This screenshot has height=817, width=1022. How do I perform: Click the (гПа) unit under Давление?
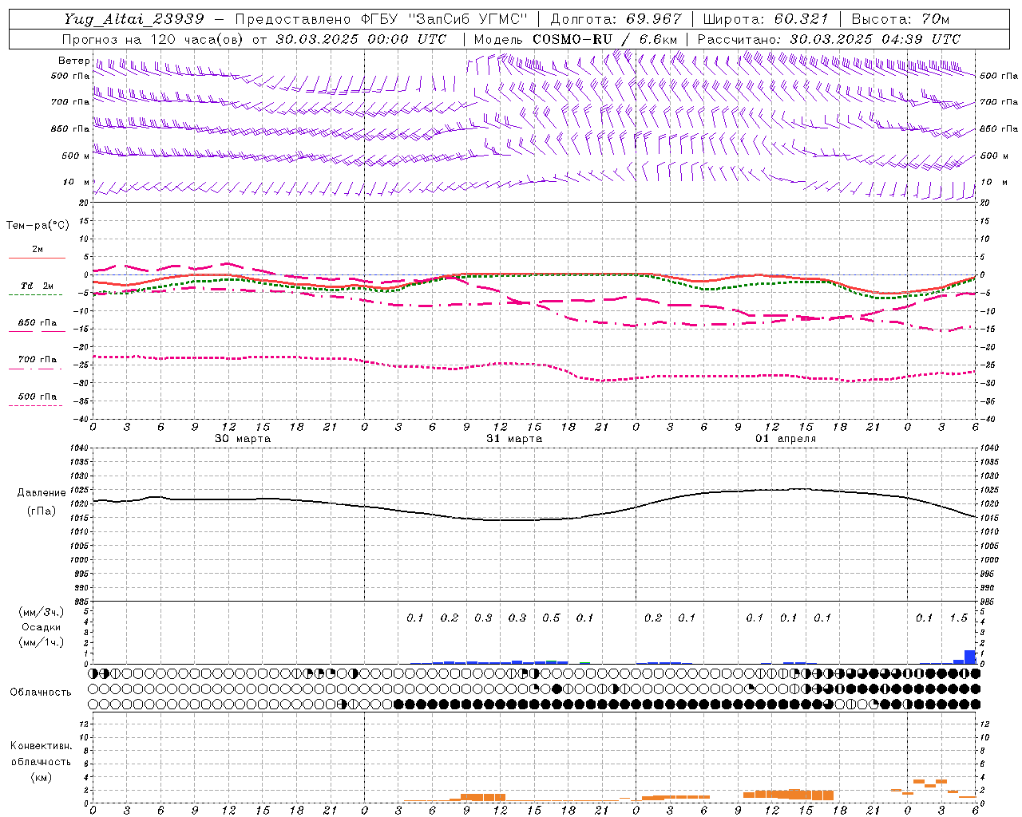42,511
